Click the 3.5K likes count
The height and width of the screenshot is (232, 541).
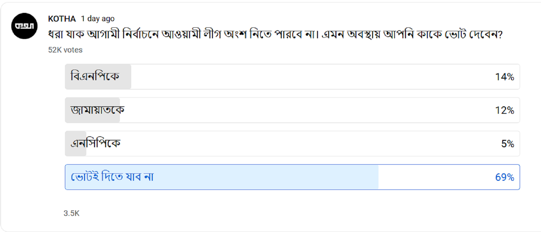(71, 213)
